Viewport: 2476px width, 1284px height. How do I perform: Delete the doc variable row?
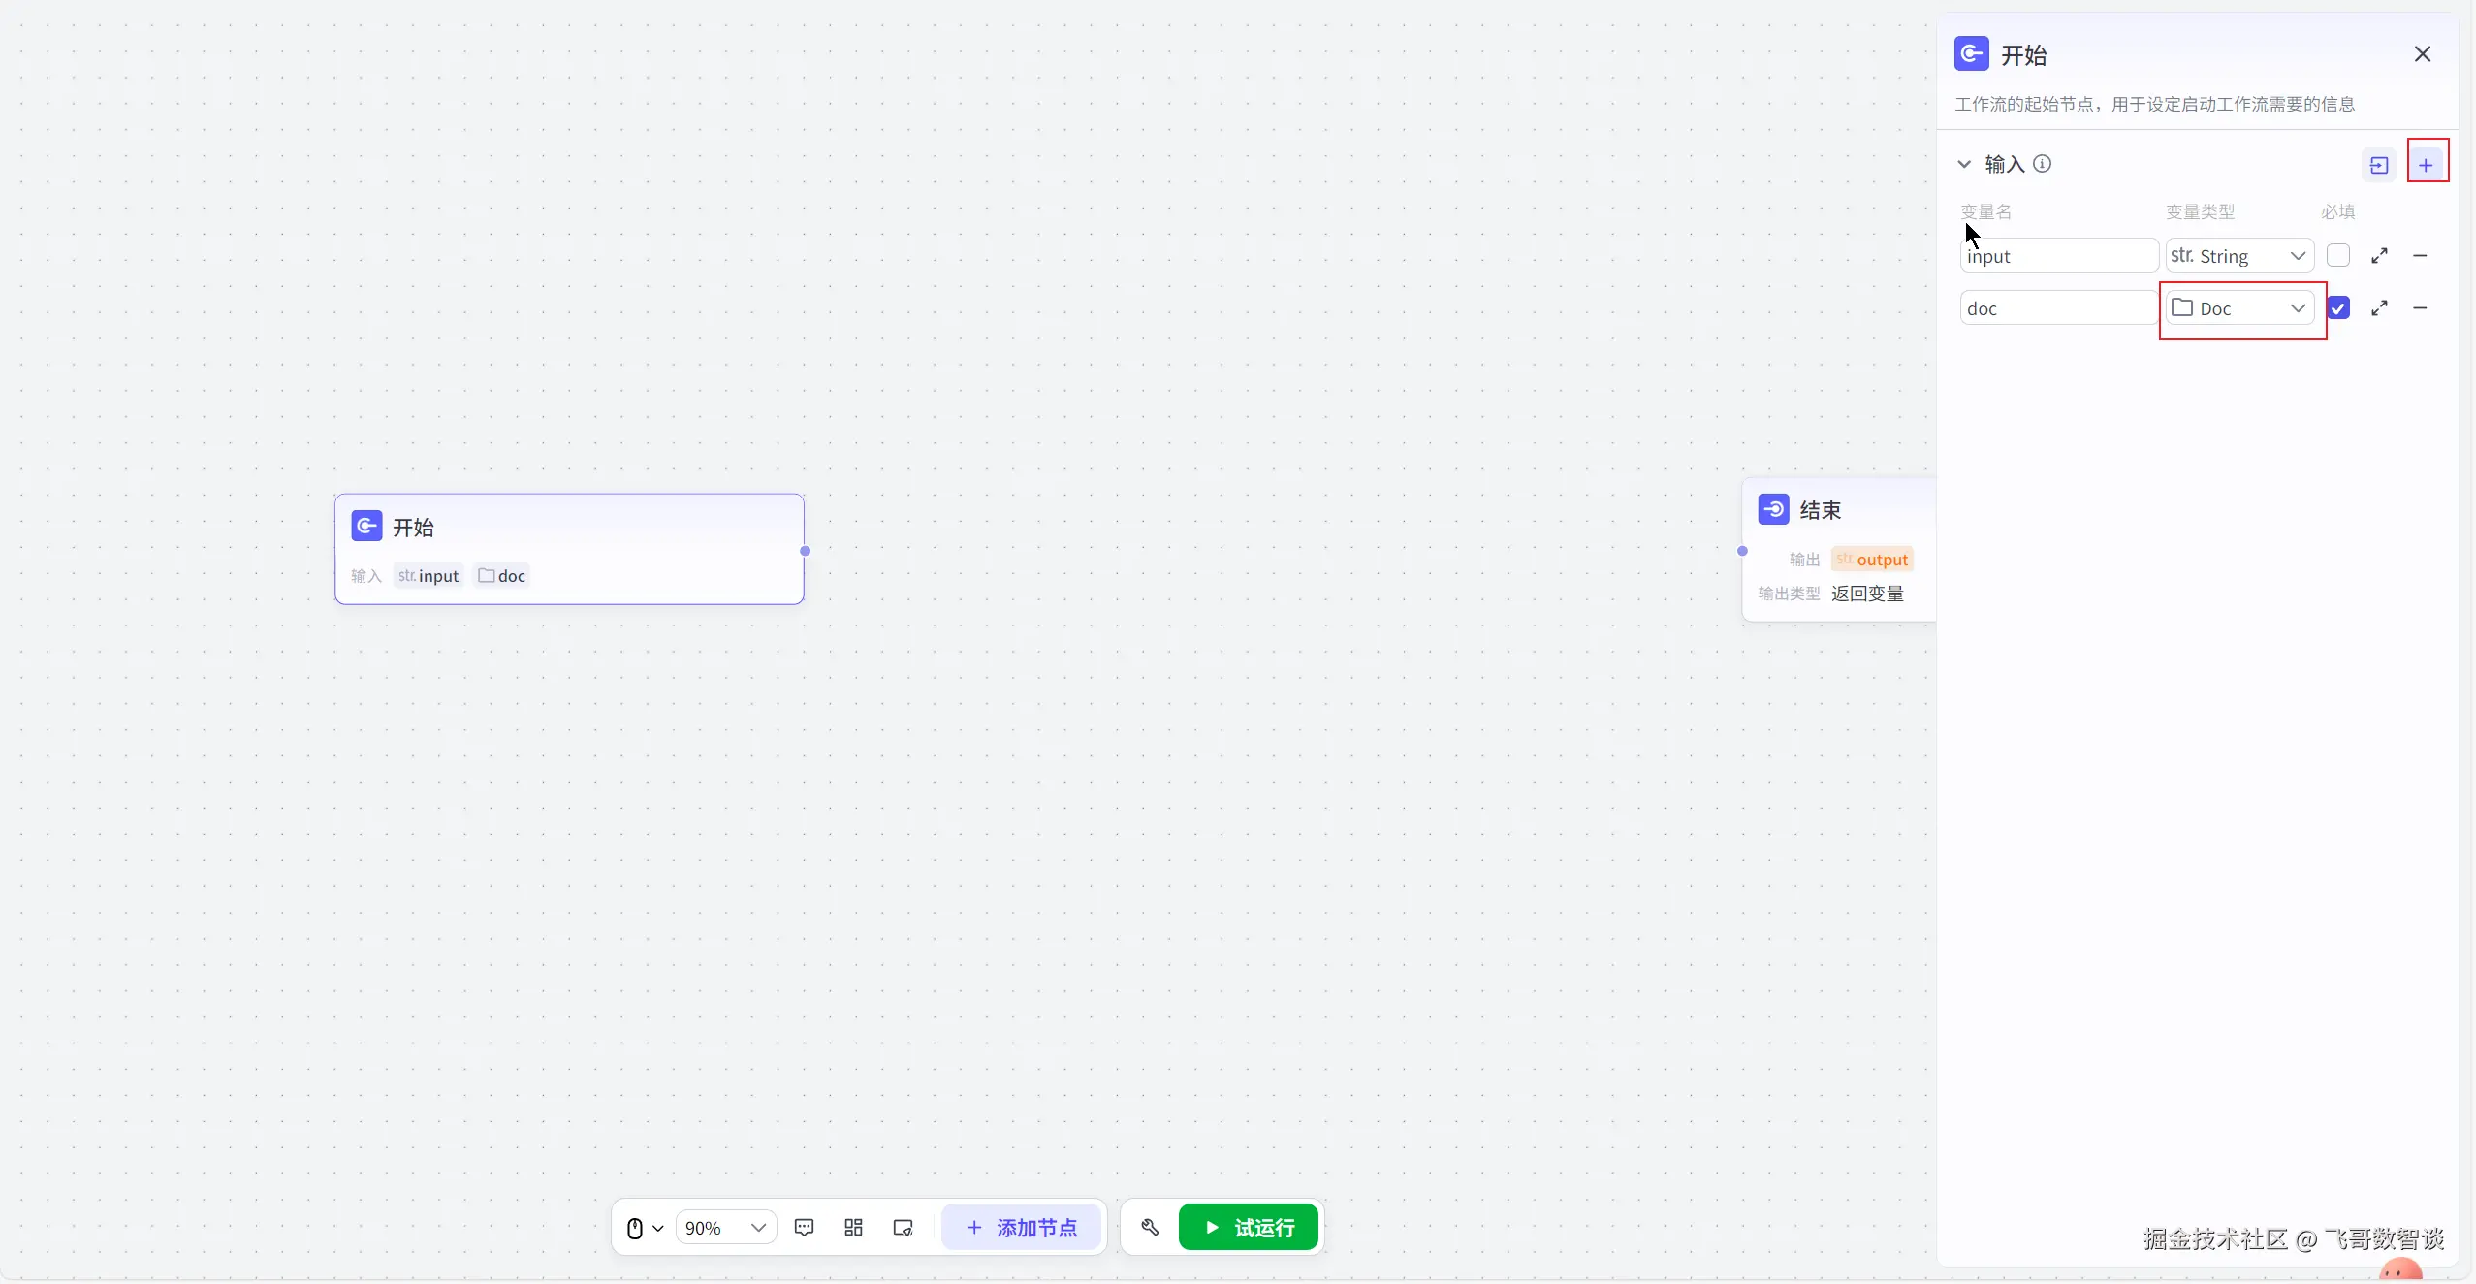tap(2420, 308)
